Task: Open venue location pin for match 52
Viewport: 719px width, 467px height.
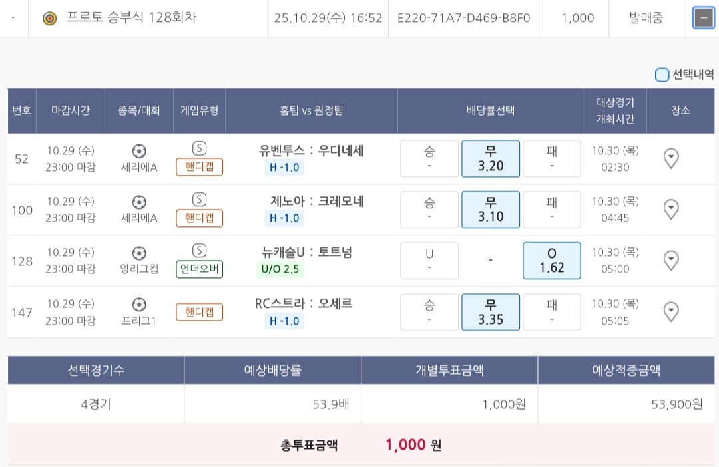Action: (672, 158)
